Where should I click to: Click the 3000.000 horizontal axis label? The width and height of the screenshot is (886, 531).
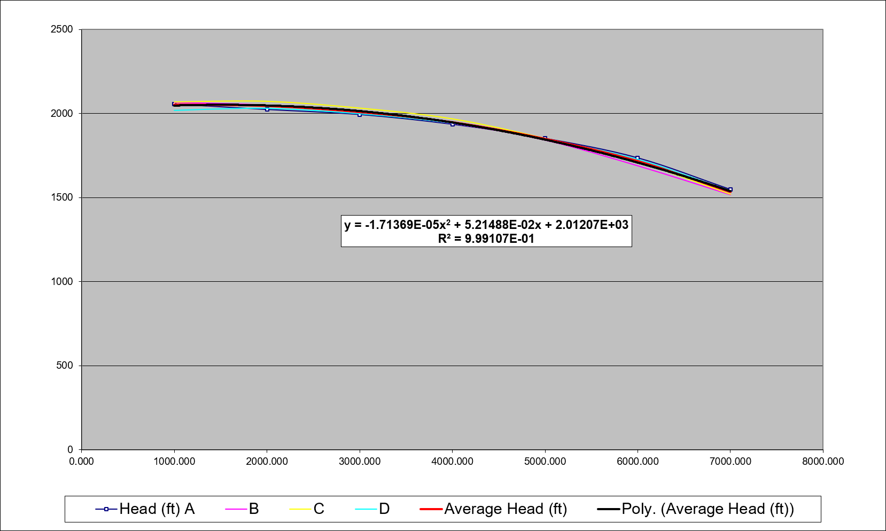360,462
